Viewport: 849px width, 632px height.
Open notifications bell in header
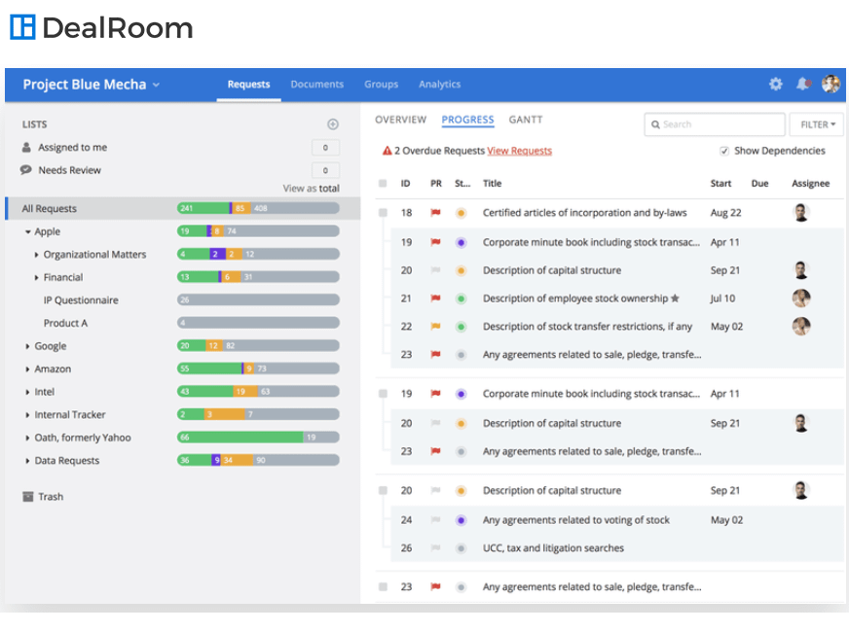pos(803,84)
